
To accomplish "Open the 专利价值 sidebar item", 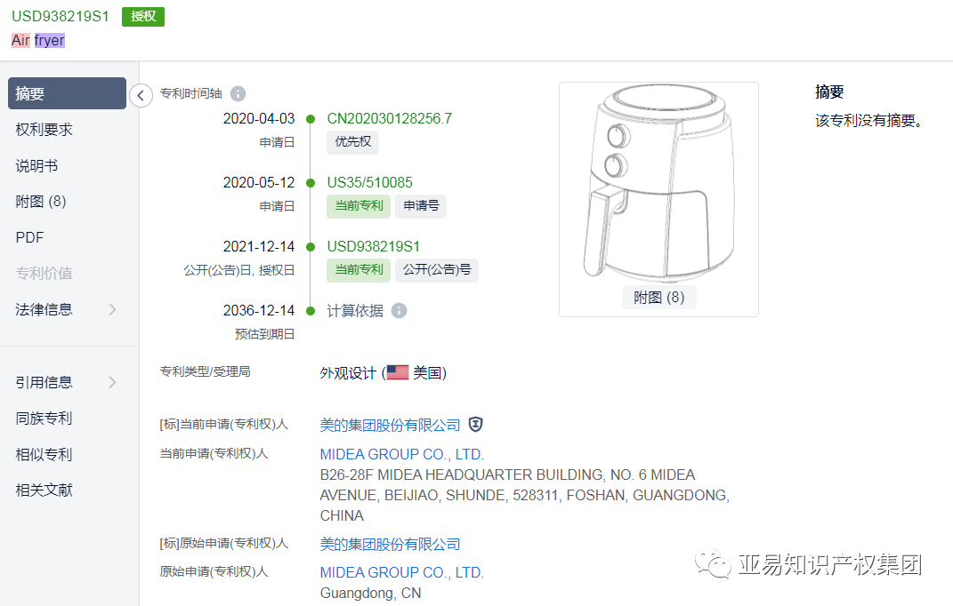I will tap(44, 274).
